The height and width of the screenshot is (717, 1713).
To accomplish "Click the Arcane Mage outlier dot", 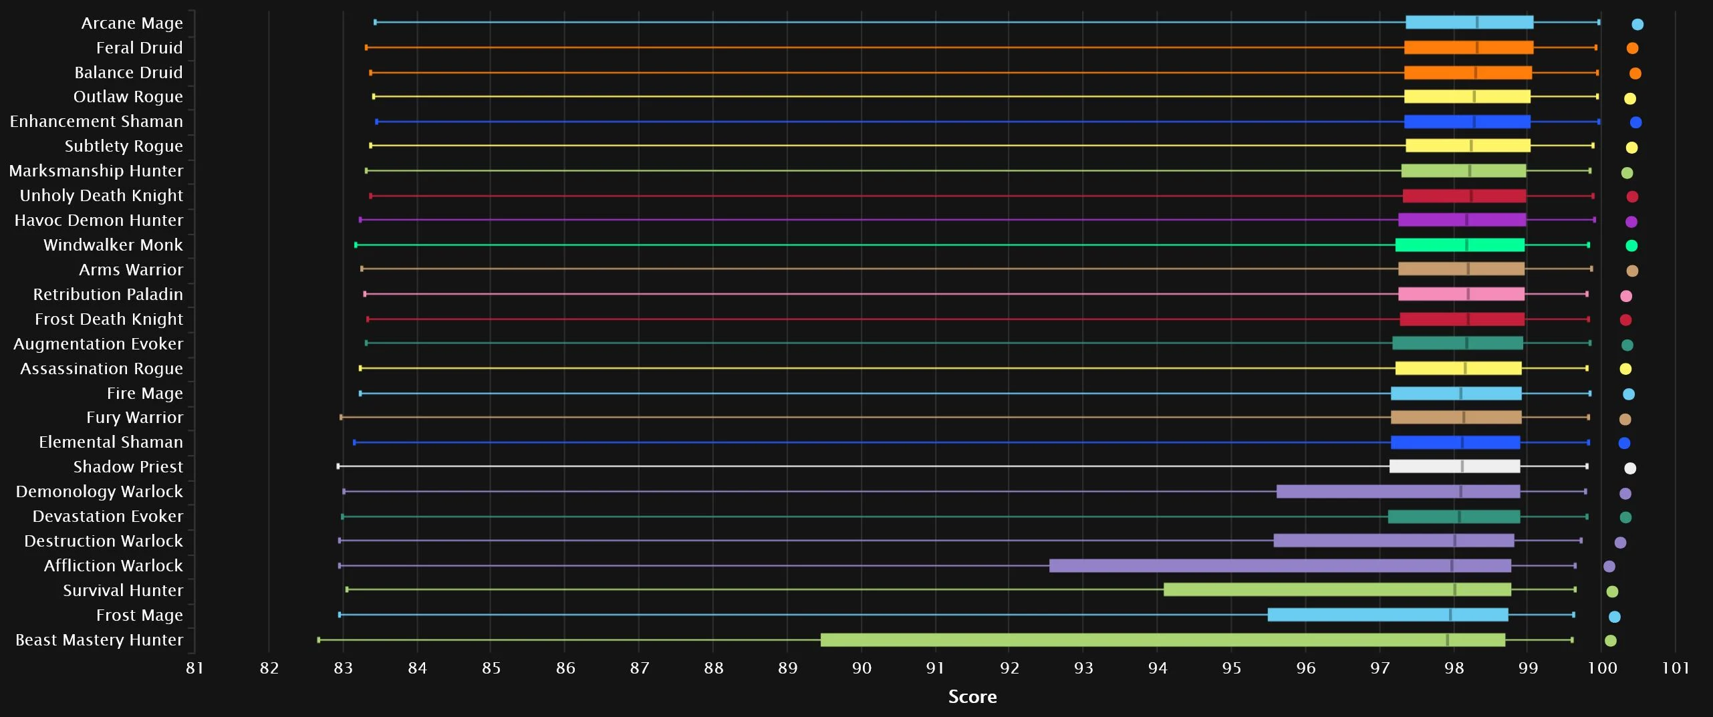I will coord(1637,25).
